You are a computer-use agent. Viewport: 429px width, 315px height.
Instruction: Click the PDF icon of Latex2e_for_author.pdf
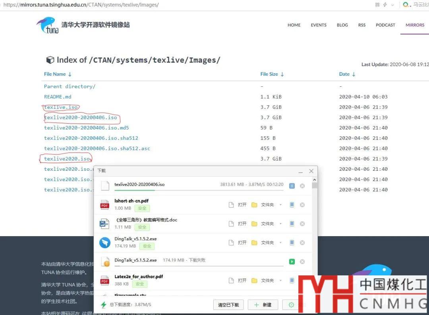(x=105, y=281)
